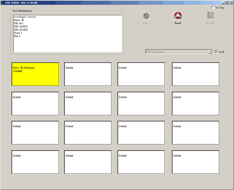Image resolution: width=234 pixels, height=190 pixels.
Task: Close the USB 2K application window
Action: tap(231, 2)
